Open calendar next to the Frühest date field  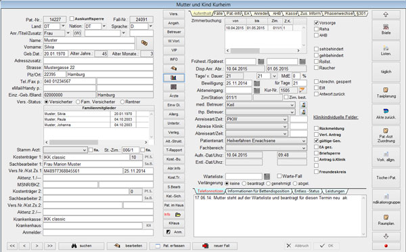[261, 62]
